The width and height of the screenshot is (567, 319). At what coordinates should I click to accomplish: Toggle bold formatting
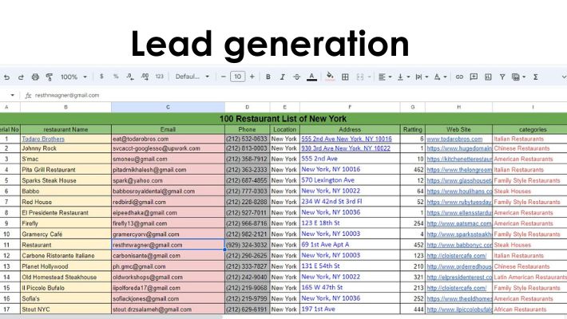(x=268, y=77)
